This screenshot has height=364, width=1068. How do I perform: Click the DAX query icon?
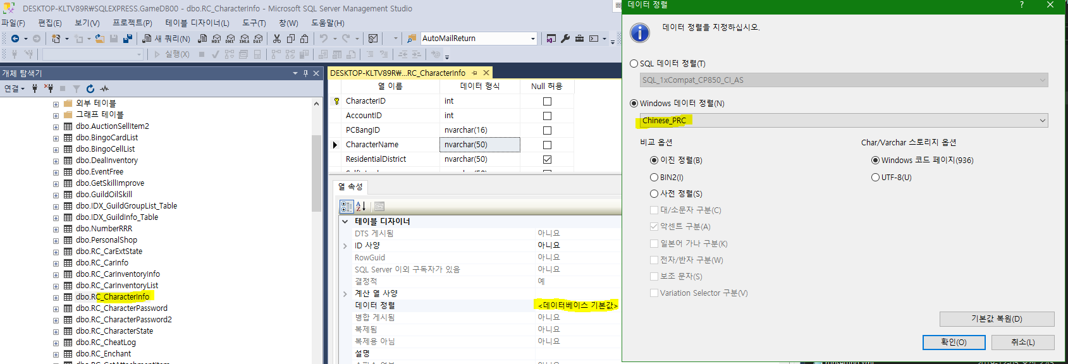coord(258,39)
